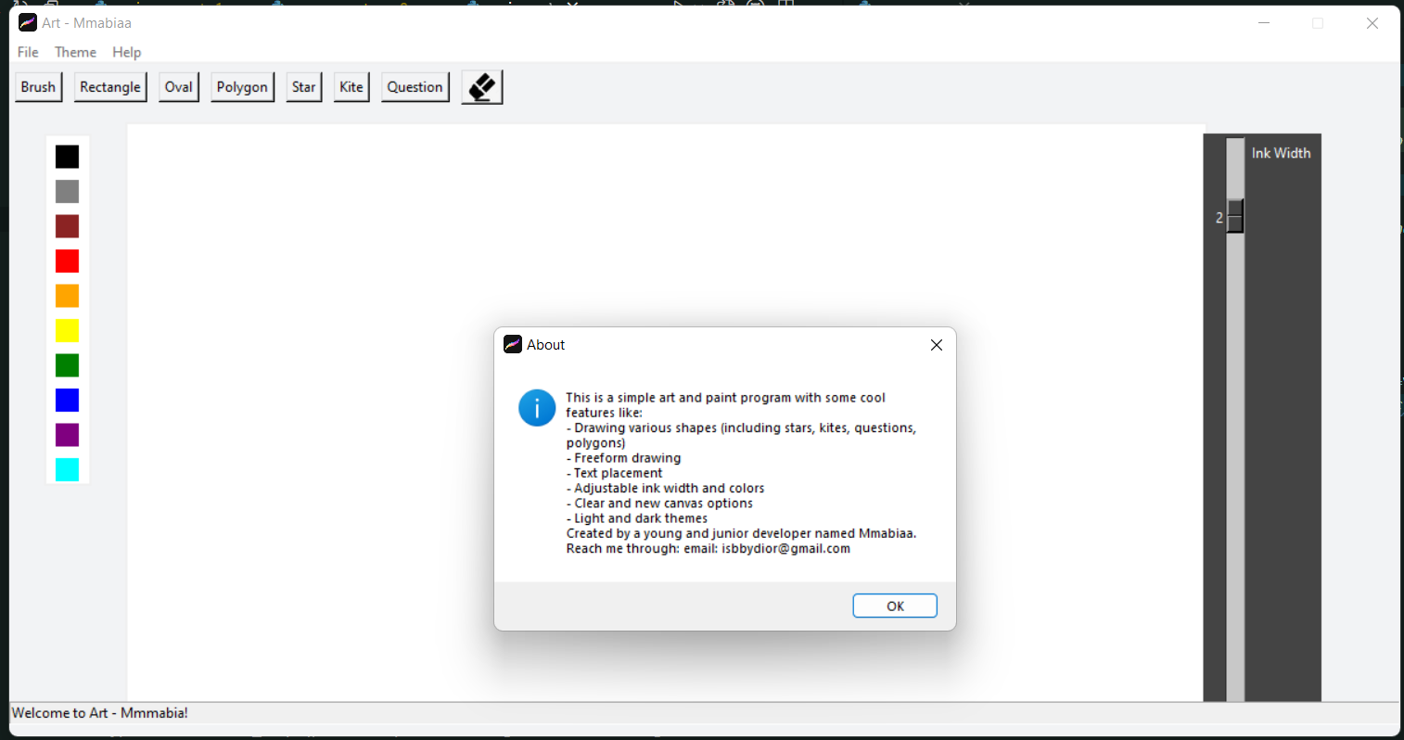The height and width of the screenshot is (740, 1404).
Task: Pick the Oval shape tool
Action: pyautogui.click(x=179, y=87)
